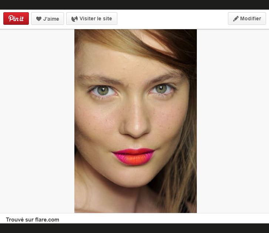This screenshot has height=233, width=269.
Task: Click the pink-orange gradient lips in photo
Action: [134, 157]
